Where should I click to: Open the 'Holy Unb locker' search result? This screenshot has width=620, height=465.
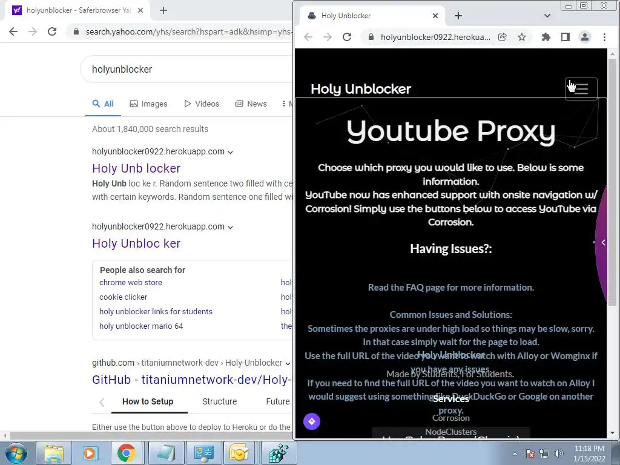136,168
